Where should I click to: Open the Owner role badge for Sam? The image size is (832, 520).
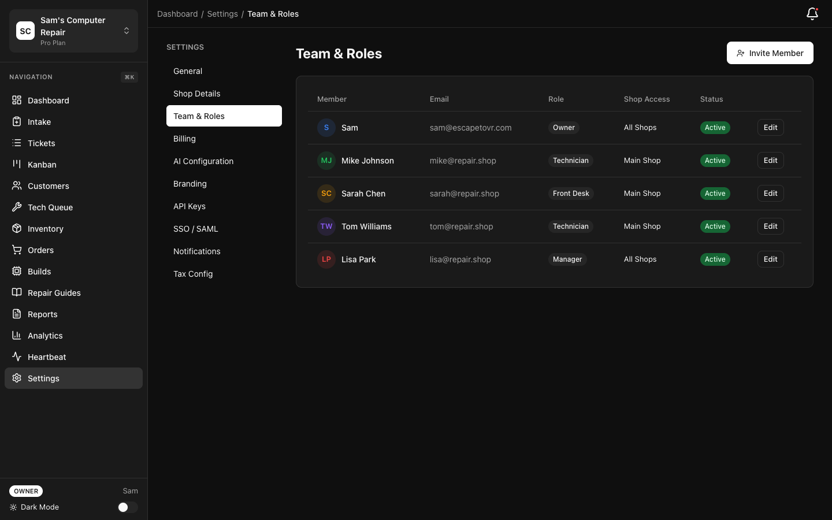click(563, 128)
